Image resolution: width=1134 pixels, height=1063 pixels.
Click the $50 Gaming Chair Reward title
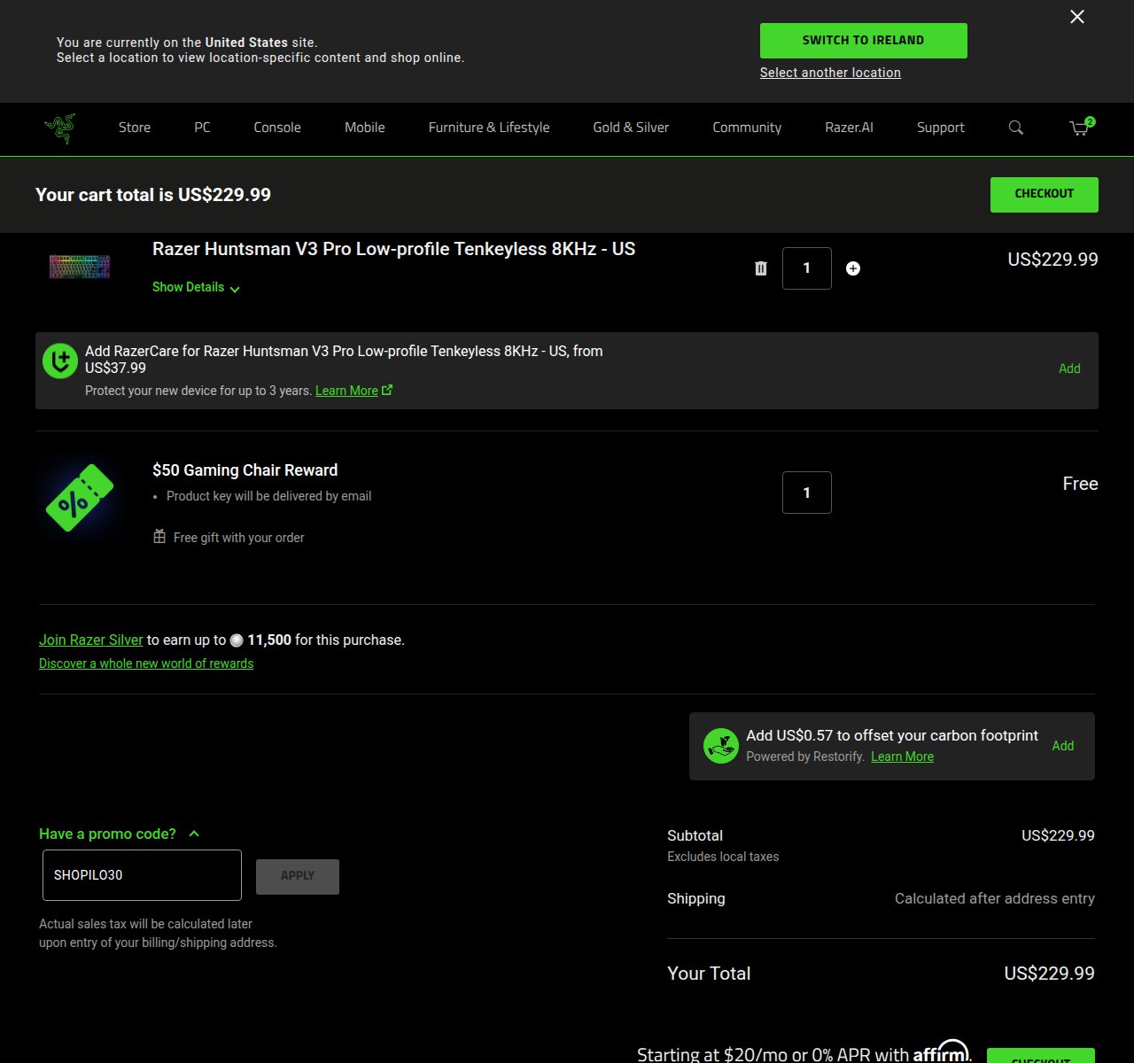245,470
